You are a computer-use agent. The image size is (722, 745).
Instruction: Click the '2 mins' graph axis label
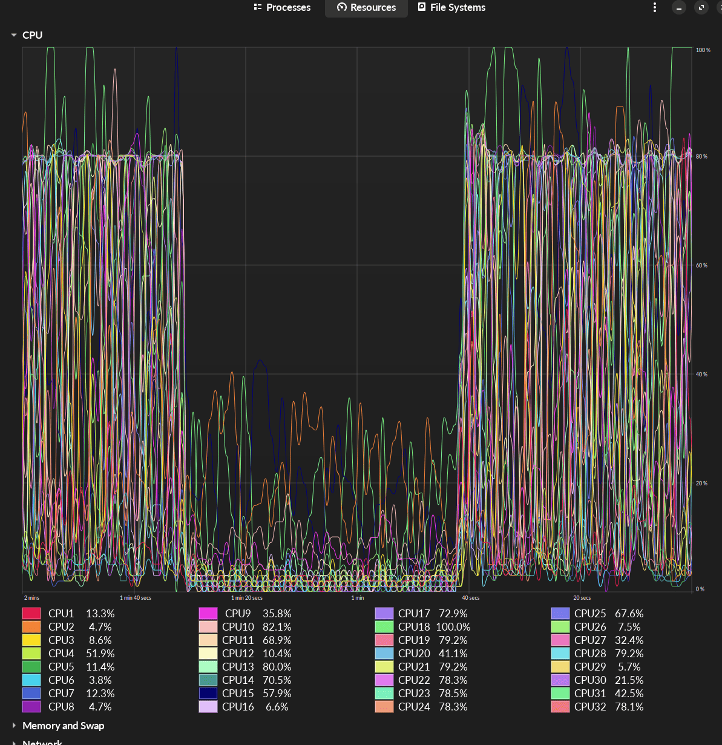[x=31, y=598]
